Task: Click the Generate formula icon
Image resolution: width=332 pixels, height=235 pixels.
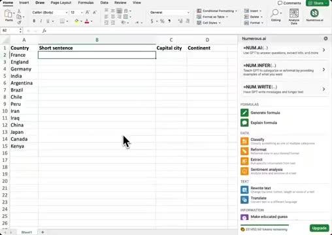Action: tap(244, 113)
